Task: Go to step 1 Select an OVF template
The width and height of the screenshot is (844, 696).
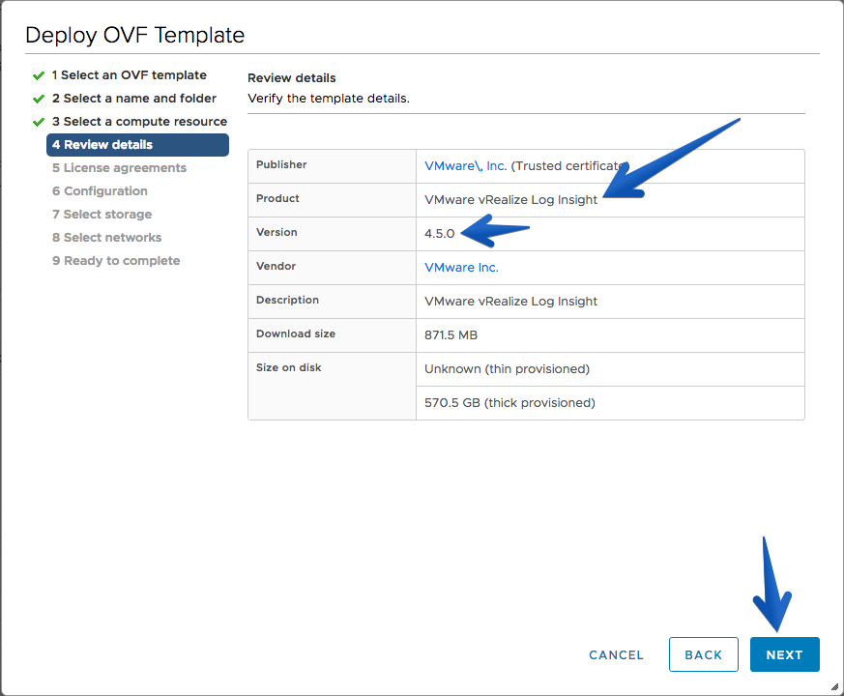Action: coord(130,74)
